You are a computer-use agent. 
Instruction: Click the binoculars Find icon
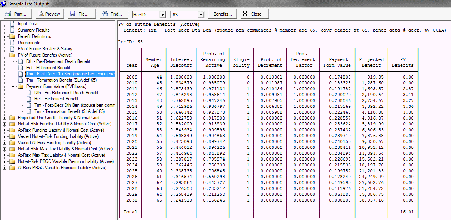point(104,14)
